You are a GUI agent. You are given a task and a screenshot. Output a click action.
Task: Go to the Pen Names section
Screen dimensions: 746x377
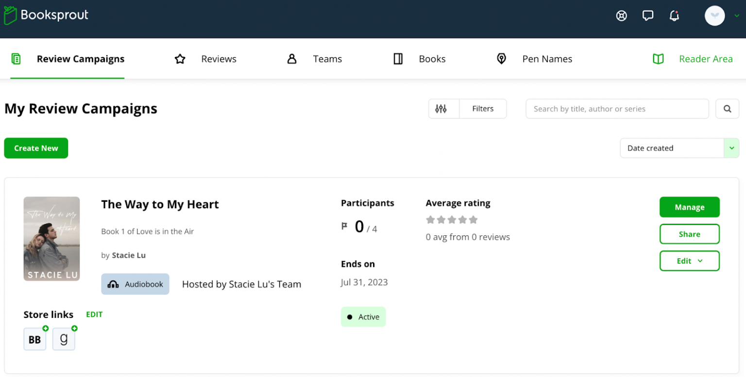click(547, 59)
